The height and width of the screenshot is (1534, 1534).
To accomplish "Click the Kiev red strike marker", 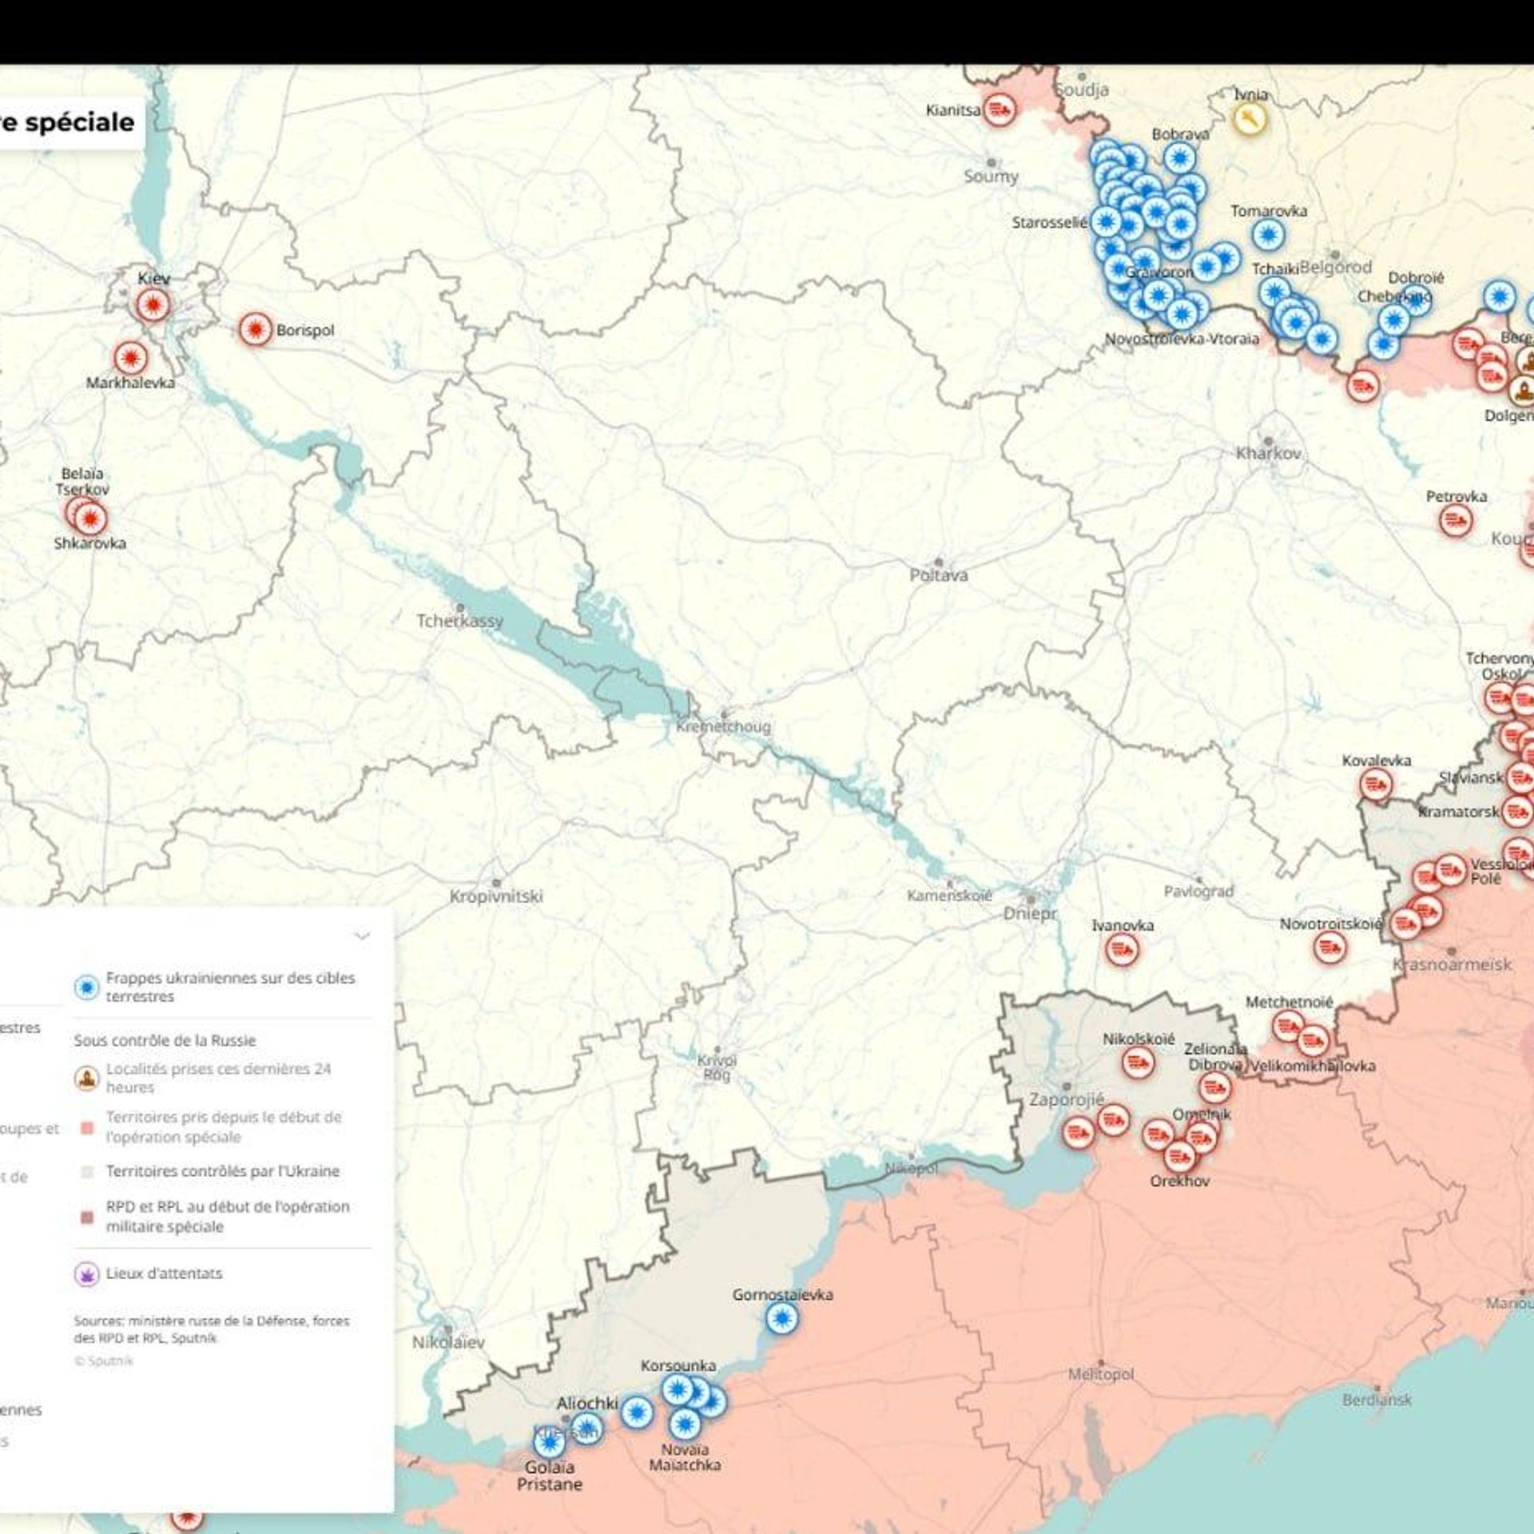I will (153, 304).
